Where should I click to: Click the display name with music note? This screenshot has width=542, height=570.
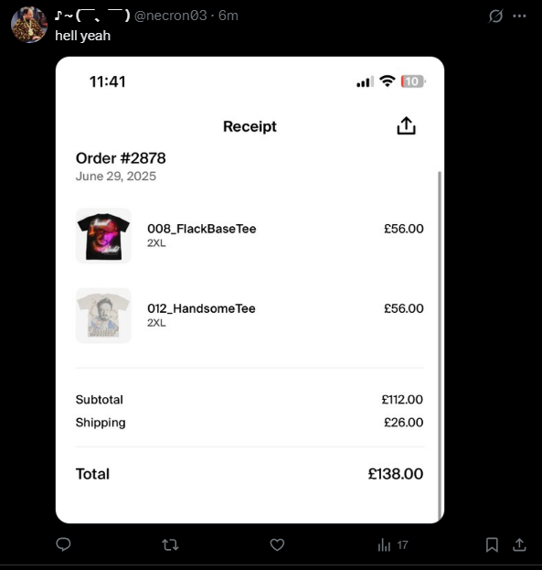pyautogui.click(x=92, y=16)
